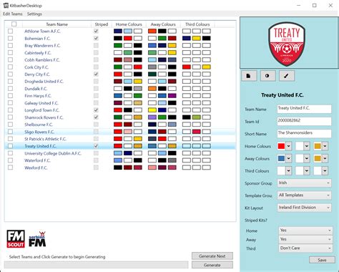Sort by the Team Name column header
339x272 pixels.
[56, 24]
